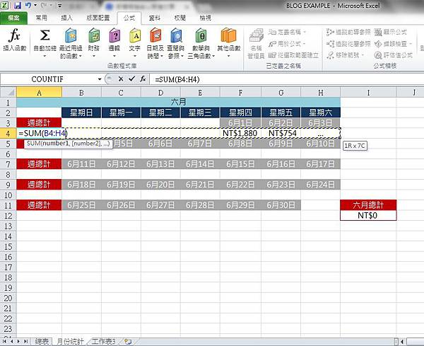
Task: Select the column F header
Action: pyautogui.click(x=240, y=93)
